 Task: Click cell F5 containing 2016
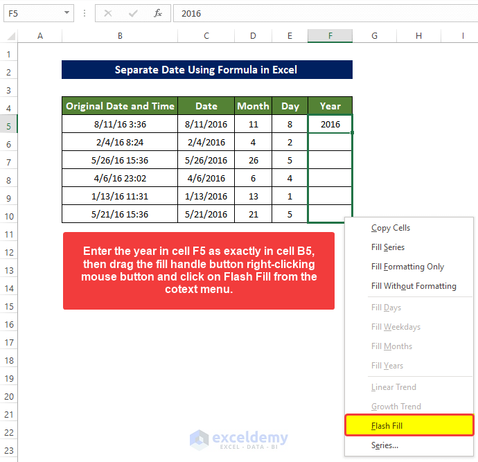(x=330, y=124)
